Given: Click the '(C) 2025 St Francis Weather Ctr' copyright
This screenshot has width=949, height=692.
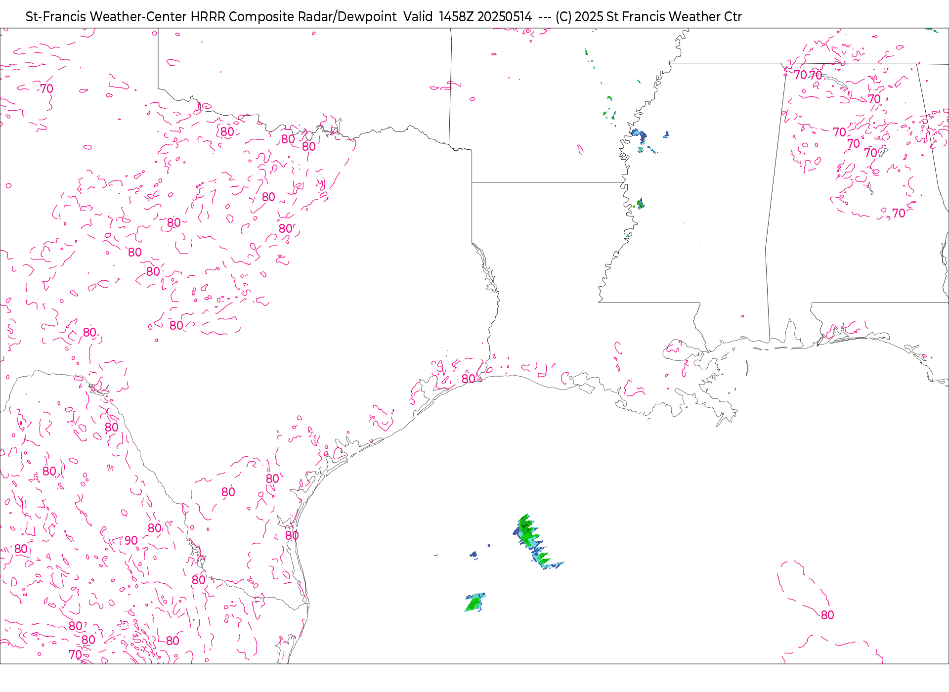Looking at the screenshot, I should [x=648, y=17].
